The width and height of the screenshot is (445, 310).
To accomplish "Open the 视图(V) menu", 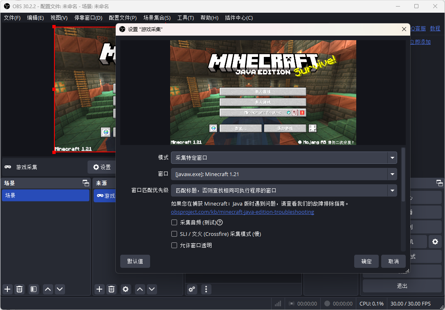I will pyautogui.click(x=59, y=18).
